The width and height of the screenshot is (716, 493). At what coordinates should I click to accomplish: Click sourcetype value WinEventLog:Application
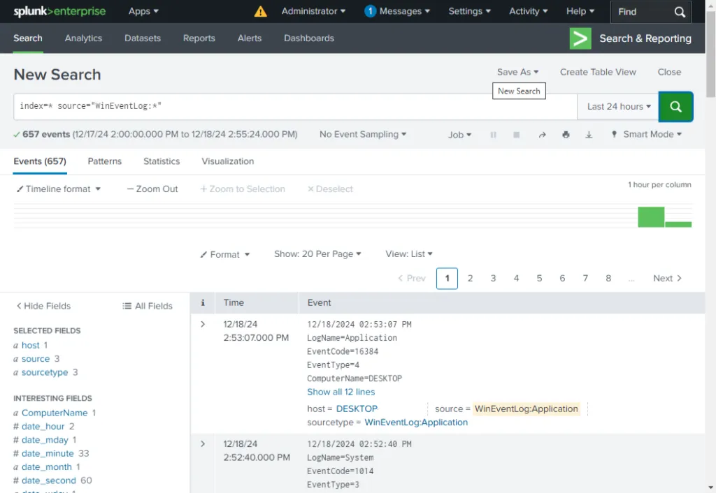[x=416, y=422]
